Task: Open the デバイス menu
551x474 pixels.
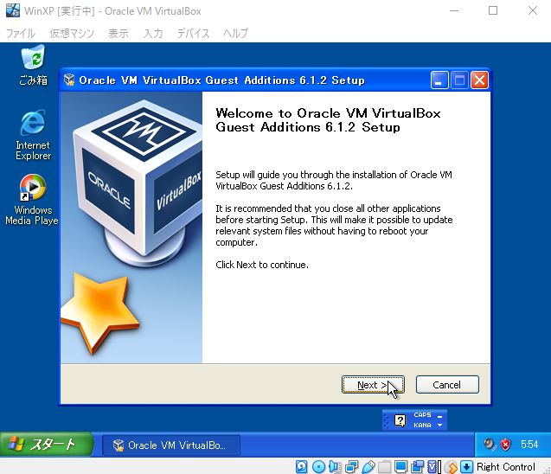Action: click(193, 34)
